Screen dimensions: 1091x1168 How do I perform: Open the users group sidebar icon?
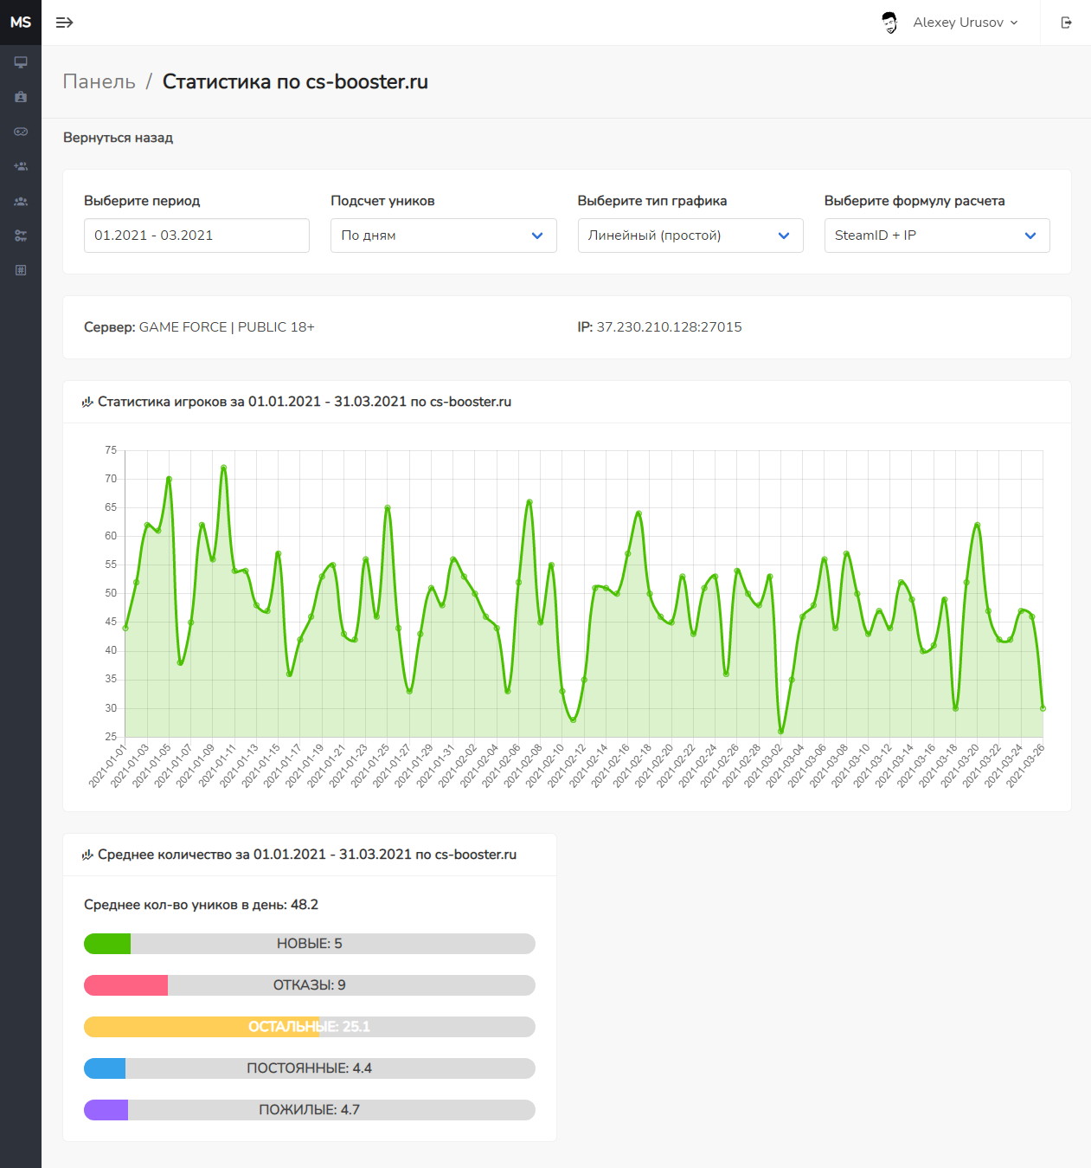(x=21, y=201)
